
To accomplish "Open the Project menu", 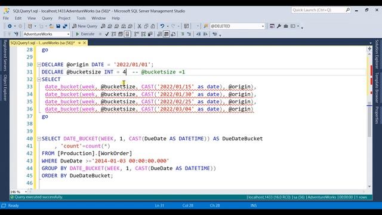I will tap(64, 19).
